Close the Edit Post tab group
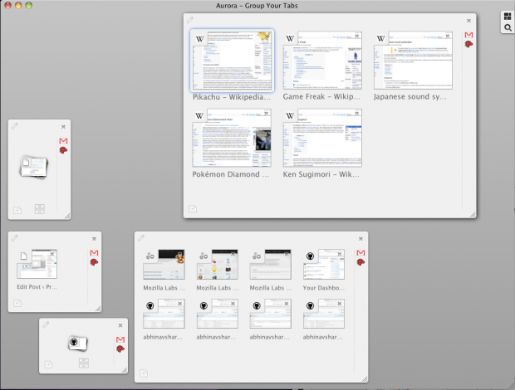The width and height of the screenshot is (515, 390). point(96,239)
